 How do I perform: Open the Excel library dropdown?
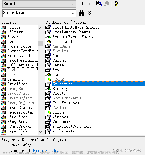(x=73, y=4)
